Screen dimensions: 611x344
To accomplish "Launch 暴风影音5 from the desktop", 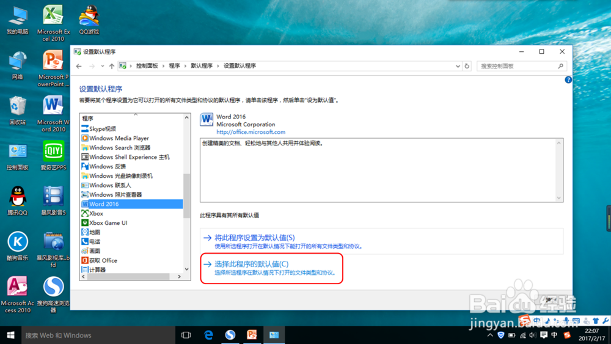I will click(x=53, y=201).
